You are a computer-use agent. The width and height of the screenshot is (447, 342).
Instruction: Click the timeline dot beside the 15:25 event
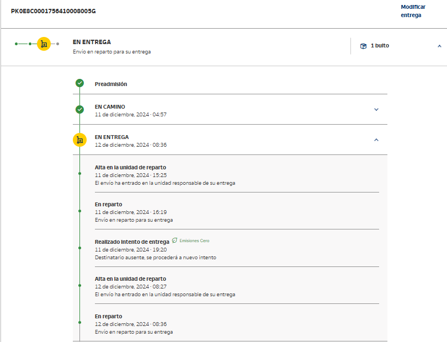[80, 174]
